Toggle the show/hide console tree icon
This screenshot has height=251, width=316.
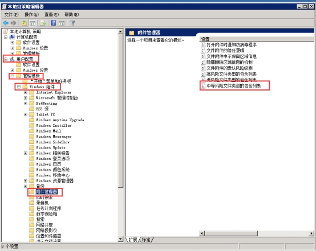pyautogui.click(x=33, y=23)
